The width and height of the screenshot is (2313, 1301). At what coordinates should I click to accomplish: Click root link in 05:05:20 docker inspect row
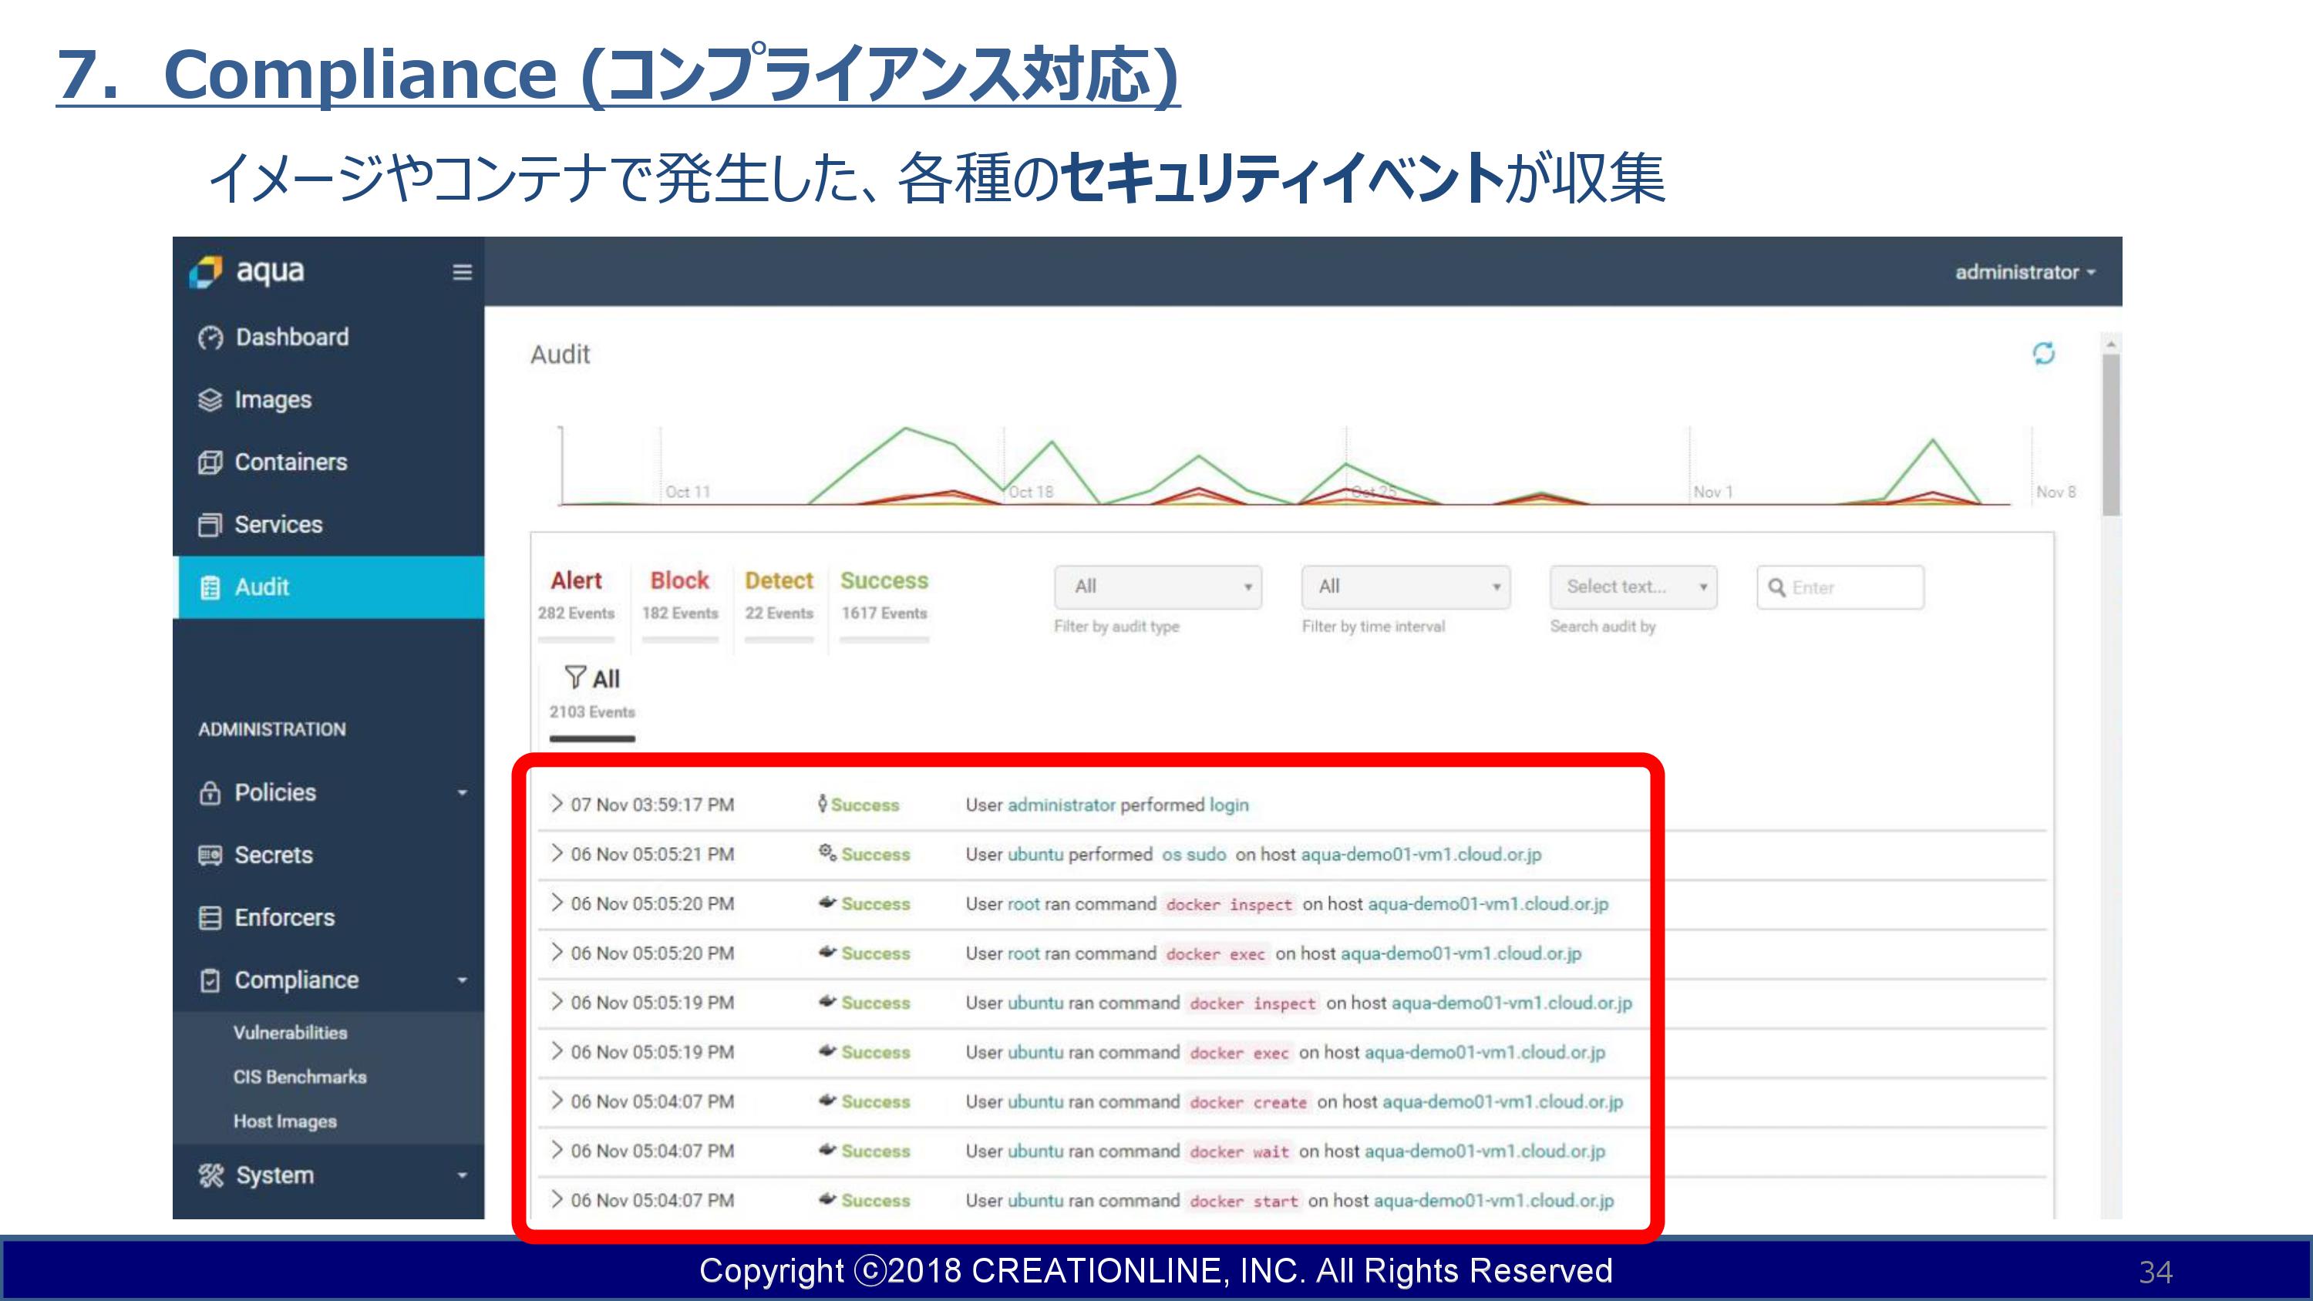click(1024, 903)
